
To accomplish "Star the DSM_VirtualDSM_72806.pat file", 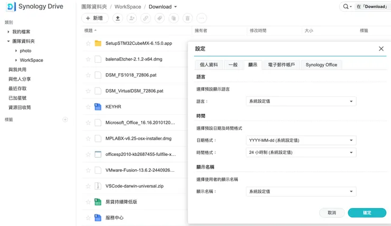I will [88, 91].
